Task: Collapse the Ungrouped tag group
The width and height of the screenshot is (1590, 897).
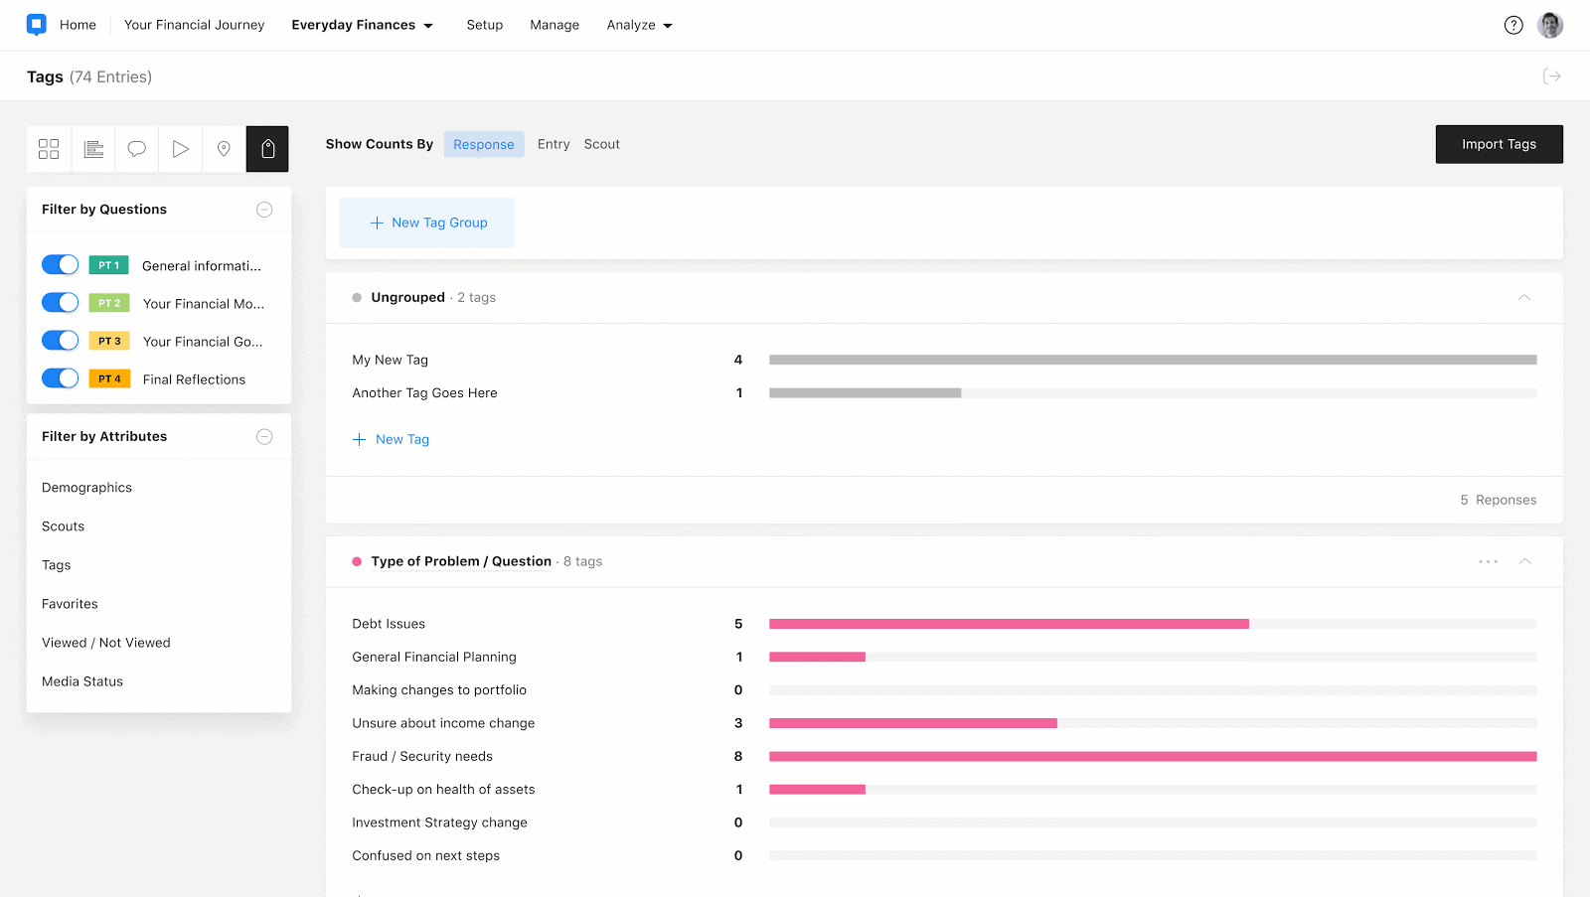Action: click(x=1524, y=298)
